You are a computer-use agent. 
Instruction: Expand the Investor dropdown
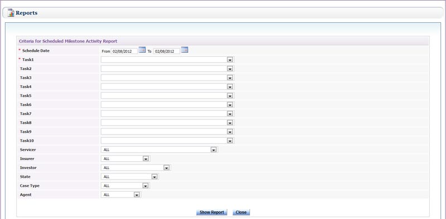coord(167,168)
